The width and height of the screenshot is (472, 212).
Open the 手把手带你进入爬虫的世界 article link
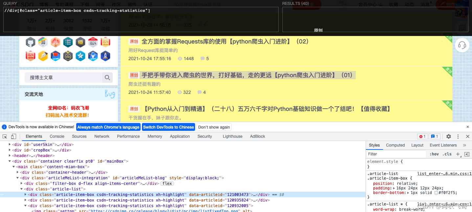pos(247,75)
